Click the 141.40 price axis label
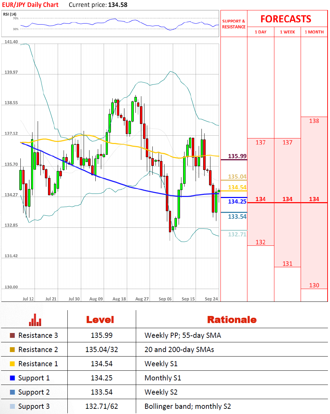The width and height of the screenshot is (330, 414). (x=11, y=42)
